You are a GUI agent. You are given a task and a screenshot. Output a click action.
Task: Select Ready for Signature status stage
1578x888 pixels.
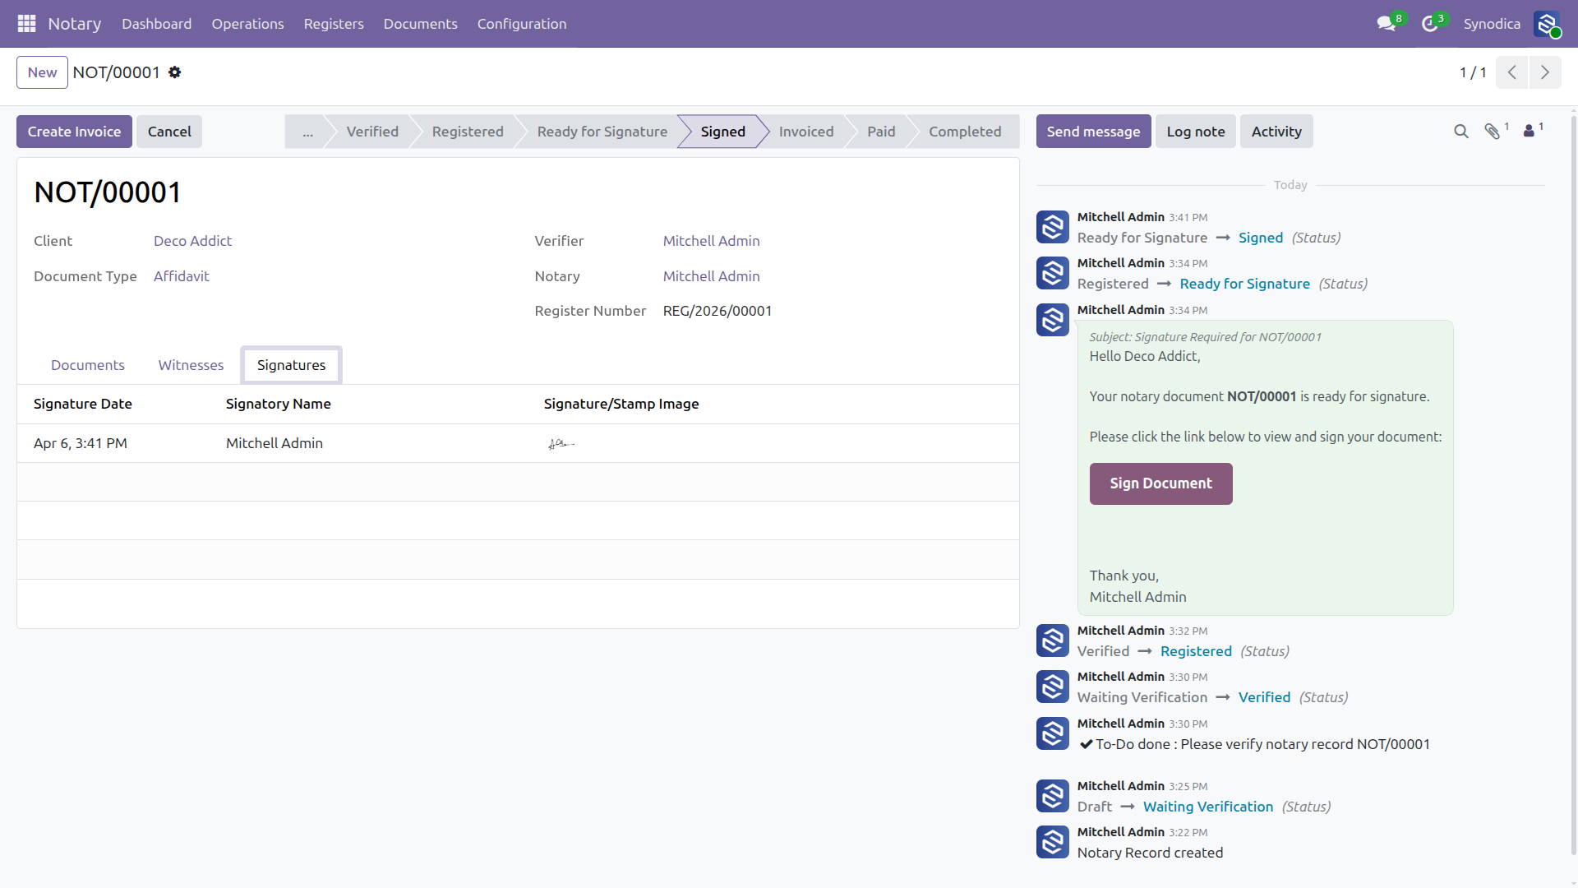[x=602, y=132]
